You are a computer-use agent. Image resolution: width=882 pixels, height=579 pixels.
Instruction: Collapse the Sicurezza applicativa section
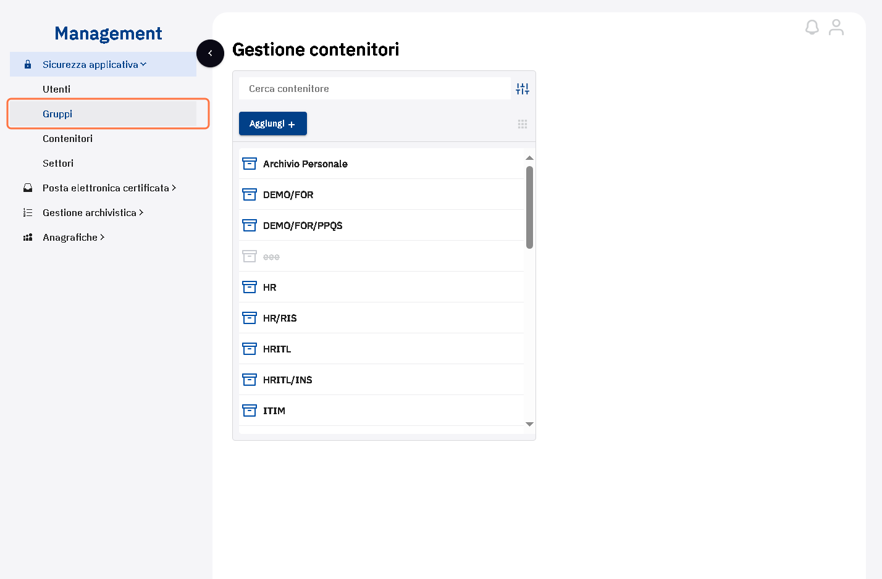103,64
